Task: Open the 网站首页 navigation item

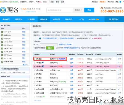Action: tap(6, 19)
